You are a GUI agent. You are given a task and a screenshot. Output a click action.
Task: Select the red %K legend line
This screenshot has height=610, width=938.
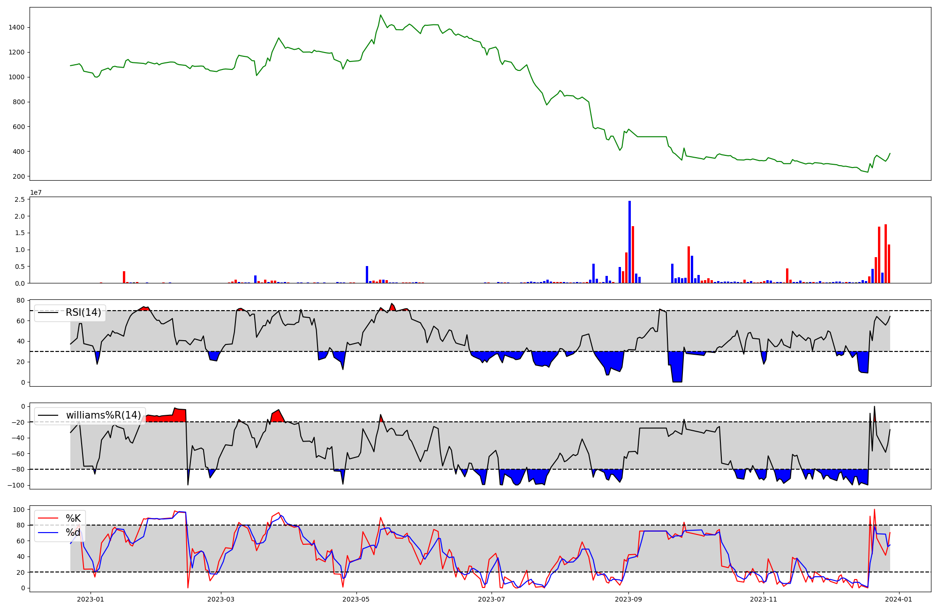coord(48,518)
